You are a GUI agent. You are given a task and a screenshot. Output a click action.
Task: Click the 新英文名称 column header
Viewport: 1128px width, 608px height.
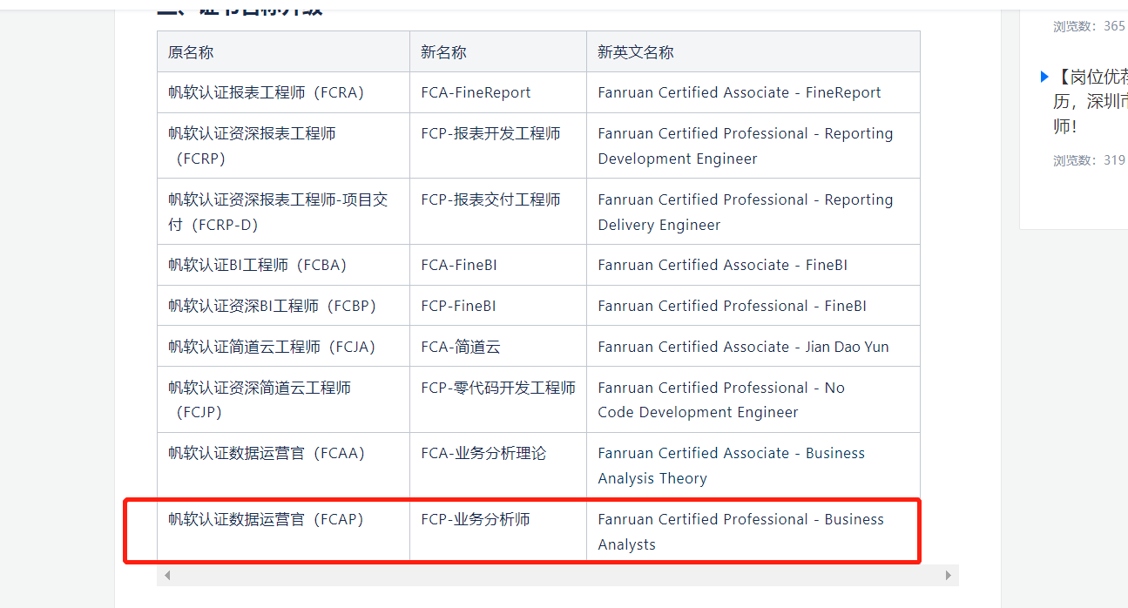click(x=753, y=52)
